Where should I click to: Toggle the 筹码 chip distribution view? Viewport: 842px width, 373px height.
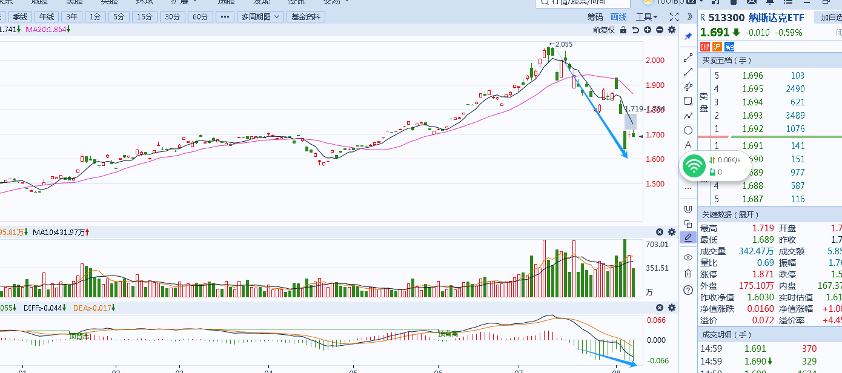595,17
